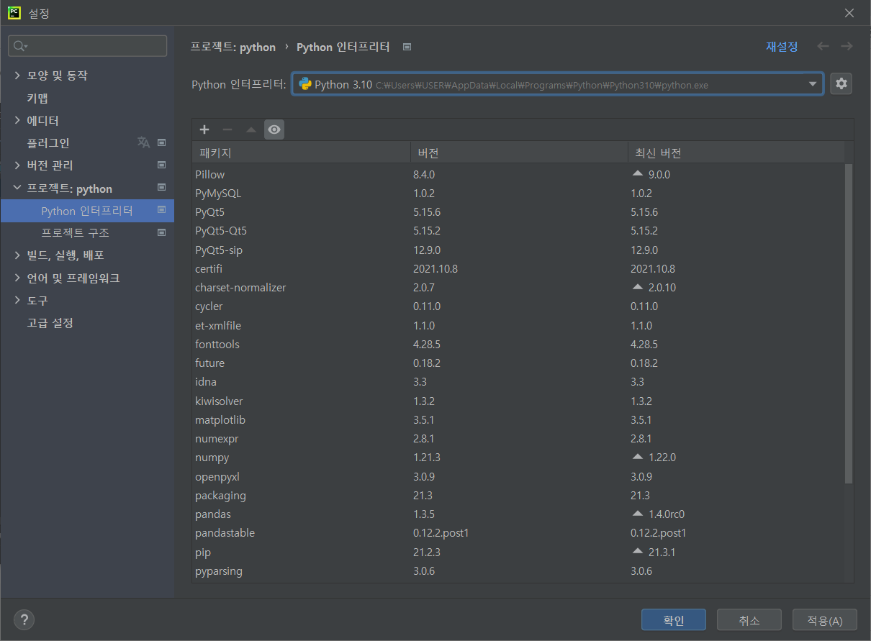Select the fonttools package row
Image resolution: width=871 pixels, height=641 pixels.
pyautogui.click(x=518, y=344)
